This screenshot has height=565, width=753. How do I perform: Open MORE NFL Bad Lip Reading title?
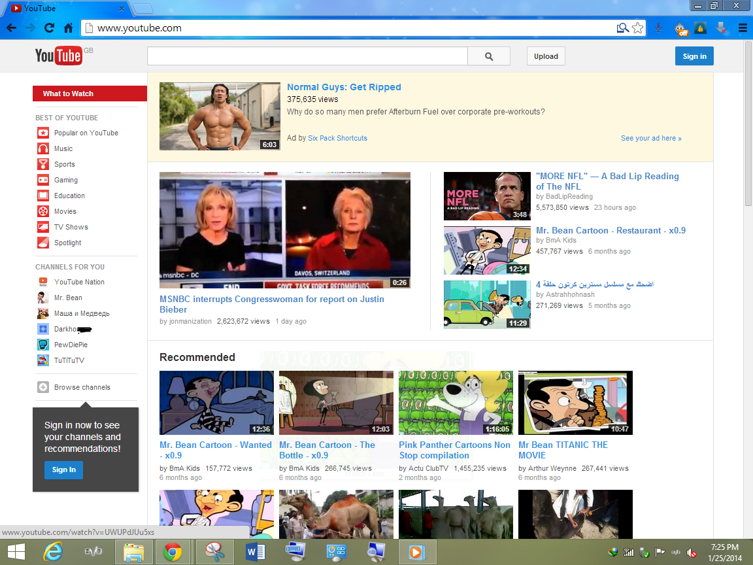[607, 181]
